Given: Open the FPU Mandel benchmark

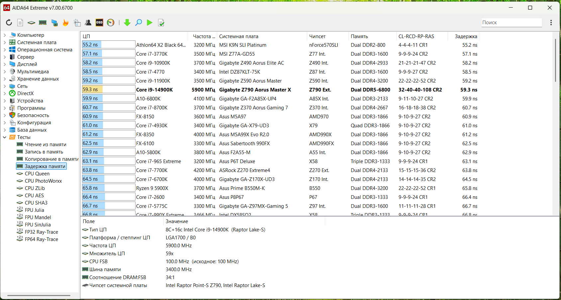Looking at the screenshot, I should [38, 217].
